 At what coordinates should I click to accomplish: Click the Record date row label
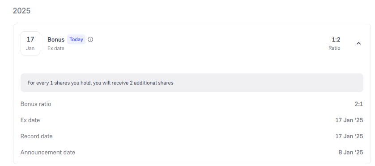[36, 136]
